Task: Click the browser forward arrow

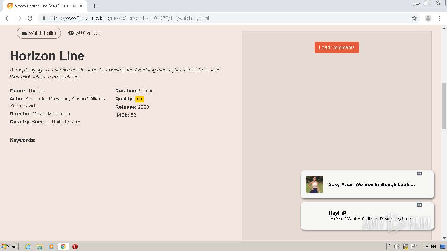Action: click(x=19, y=18)
